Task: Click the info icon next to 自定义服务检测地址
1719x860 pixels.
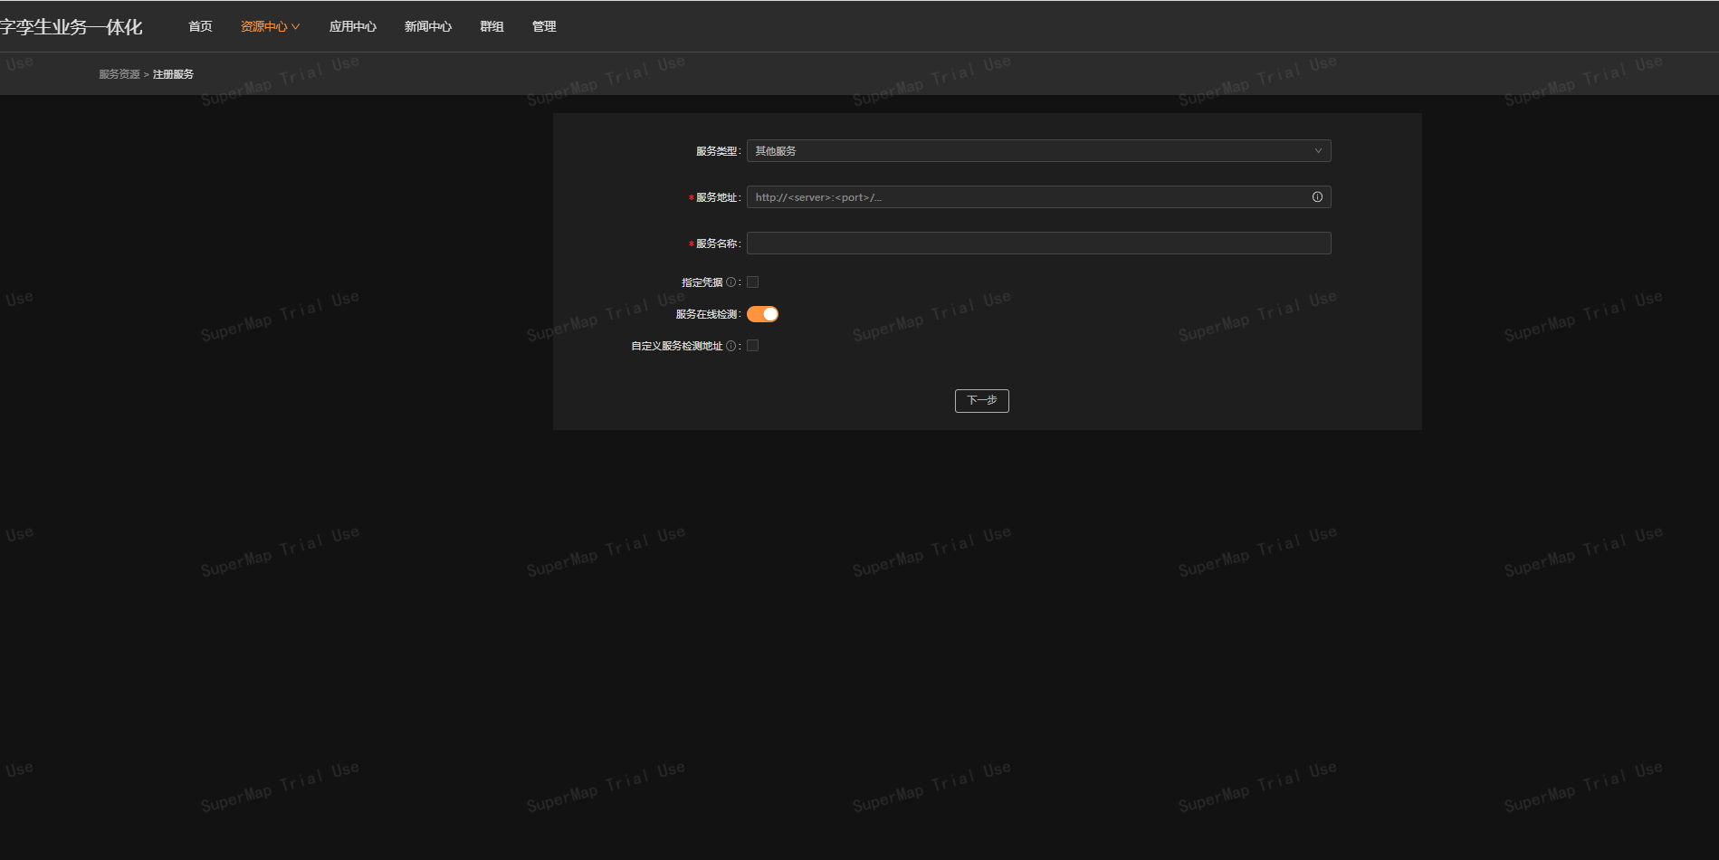Action: tap(731, 346)
